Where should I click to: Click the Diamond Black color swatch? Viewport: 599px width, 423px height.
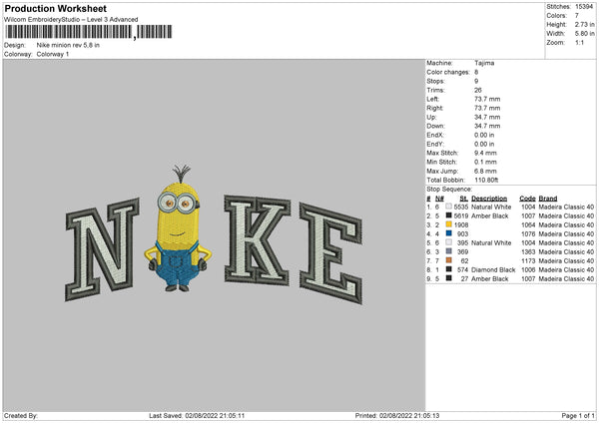point(449,269)
